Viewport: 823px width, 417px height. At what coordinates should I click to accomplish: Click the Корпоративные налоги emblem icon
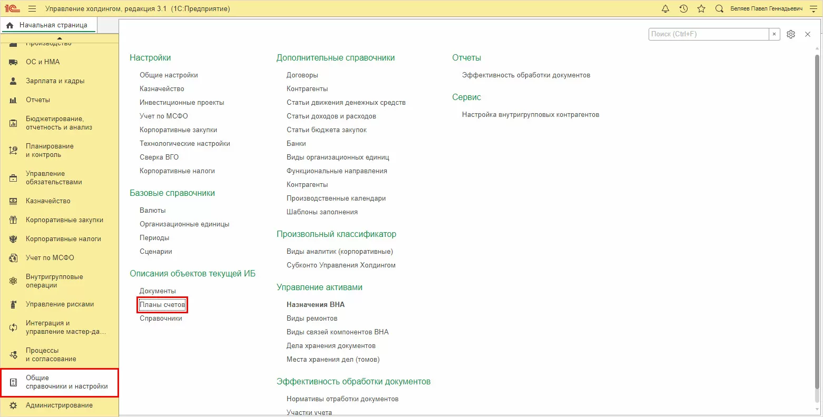coord(14,239)
